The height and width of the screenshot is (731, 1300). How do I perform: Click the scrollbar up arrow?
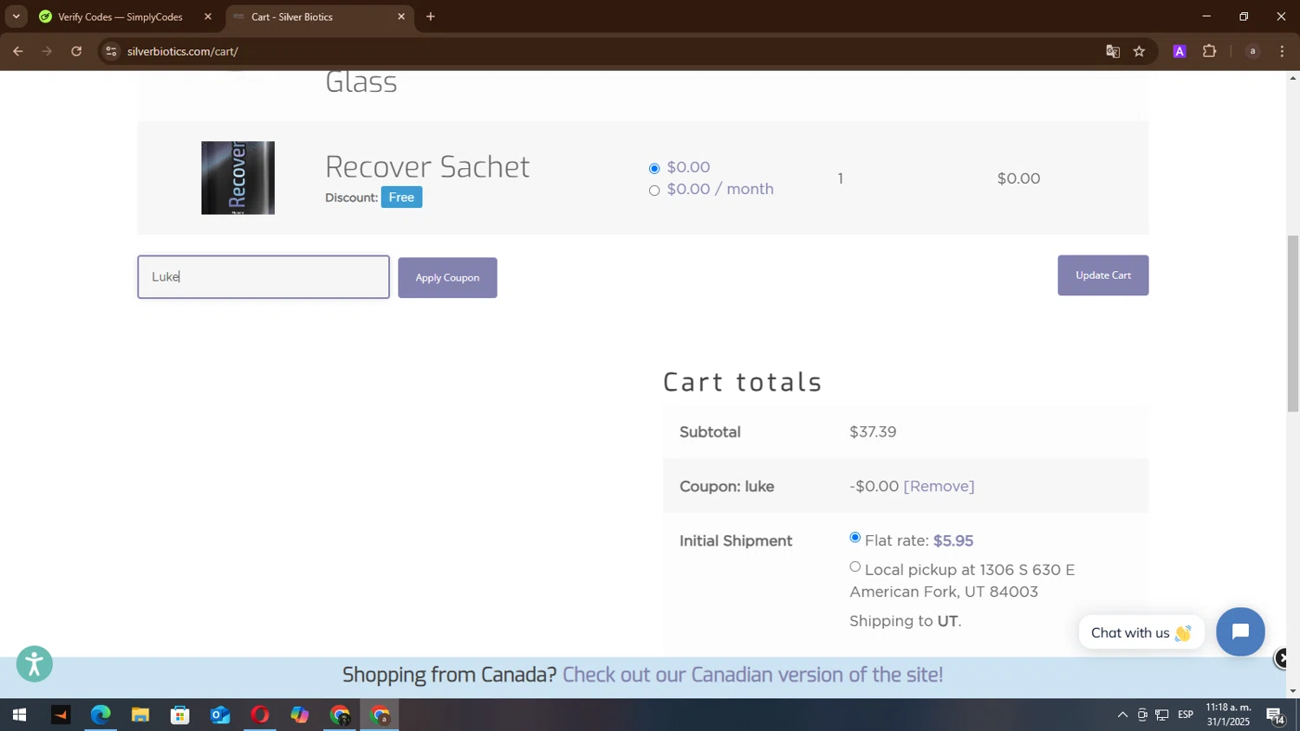coord(1293,79)
